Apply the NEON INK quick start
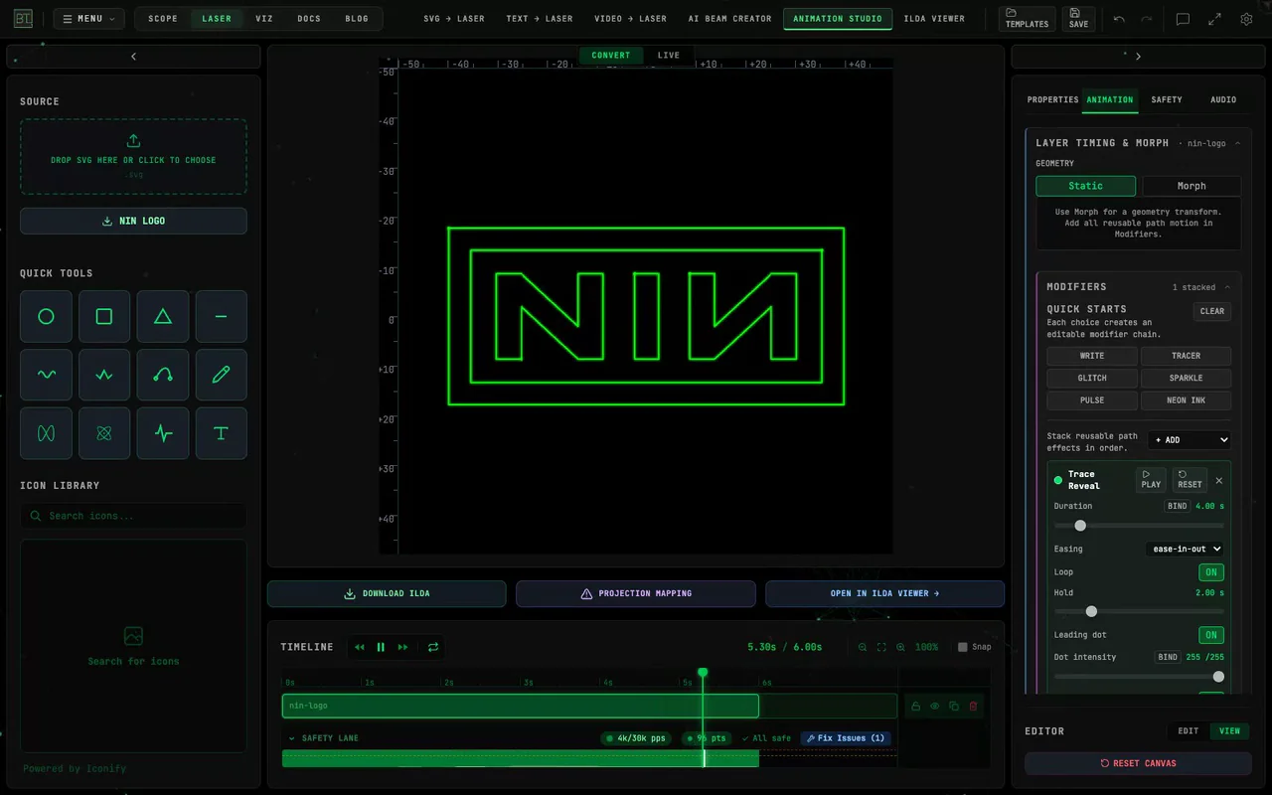Image resolution: width=1272 pixels, height=795 pixels. (1186, 400)
